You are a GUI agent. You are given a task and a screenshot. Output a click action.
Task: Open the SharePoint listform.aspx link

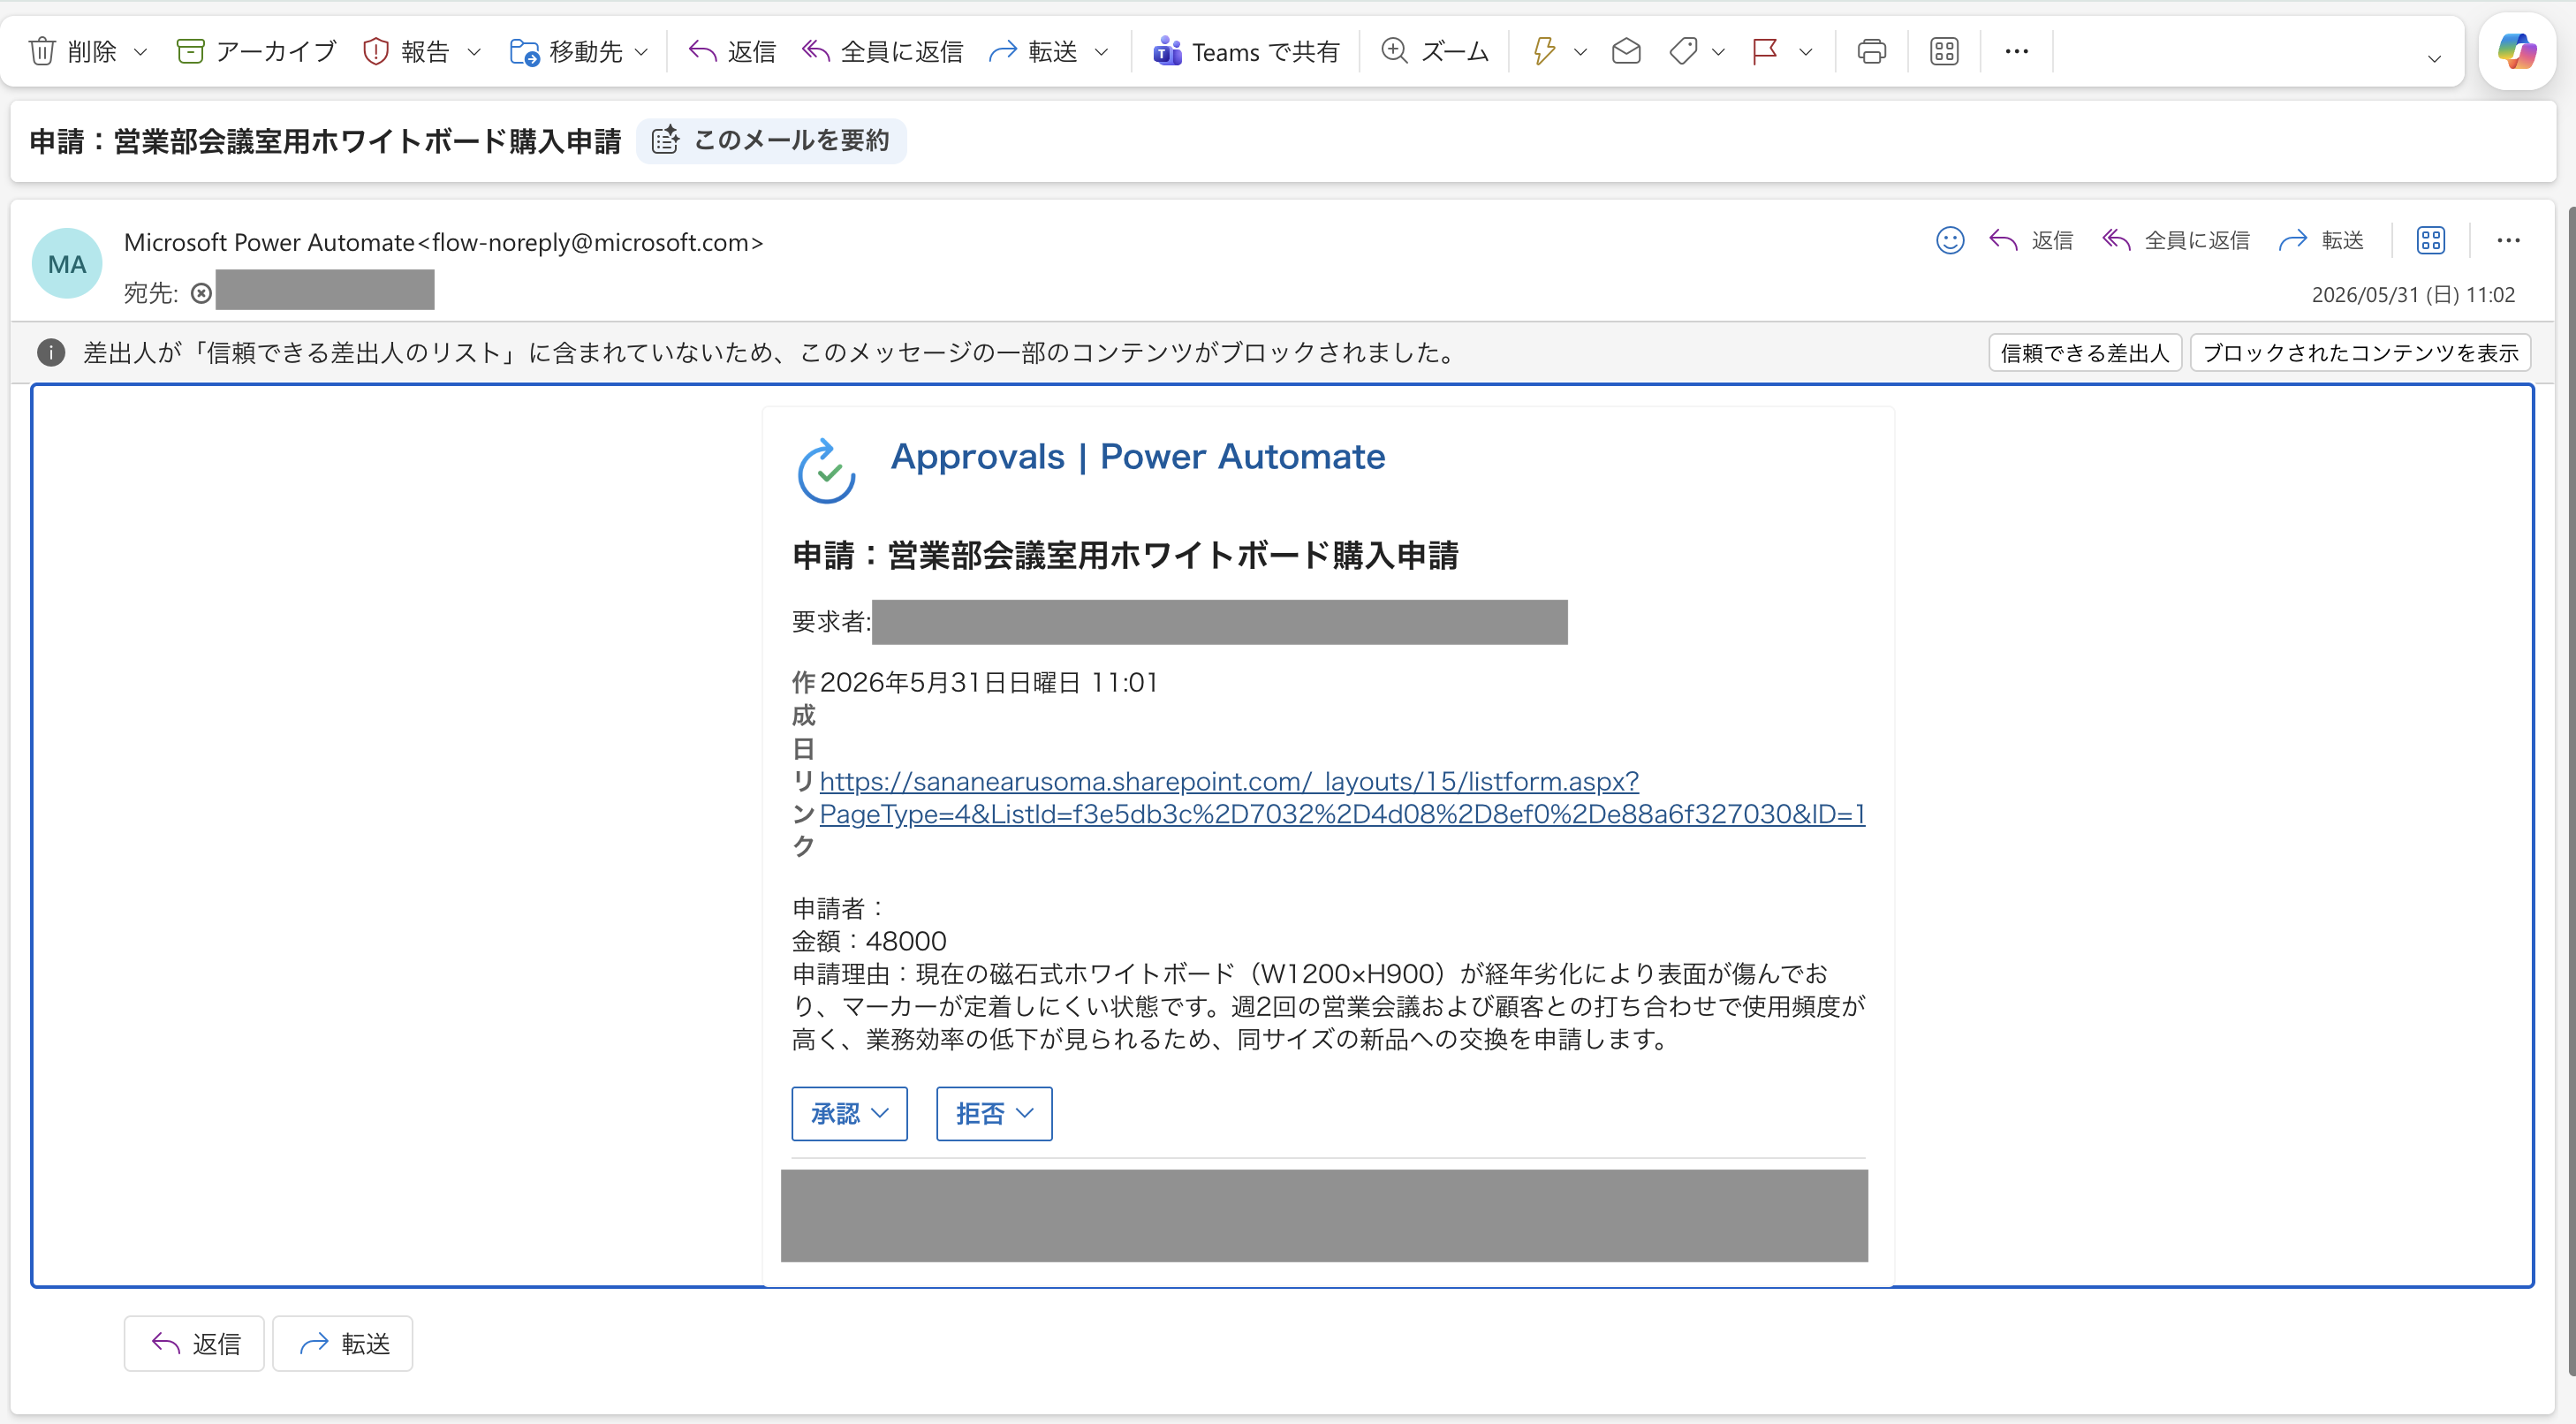(x=1342, y=797)
